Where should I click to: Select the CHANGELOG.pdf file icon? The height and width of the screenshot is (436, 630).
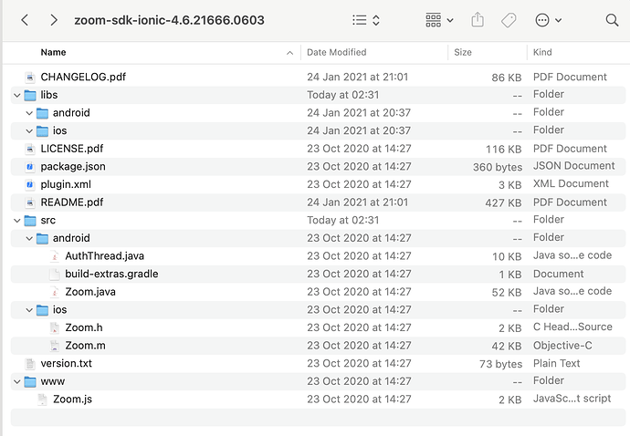pos(30,78)
